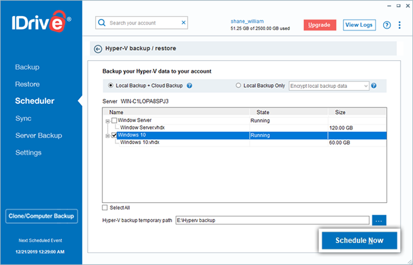Screen dimensions: 413x265
Task: Click the search magnifier icon
Action: pyautogui.click(x=102, y=23)
